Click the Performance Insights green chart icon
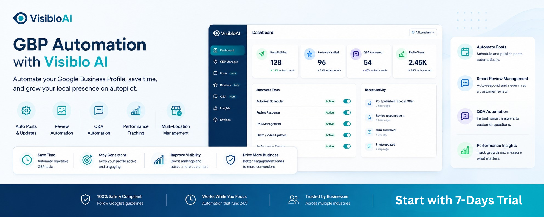The height and width of the screenshot is (217, 544). tap(465, 150)
